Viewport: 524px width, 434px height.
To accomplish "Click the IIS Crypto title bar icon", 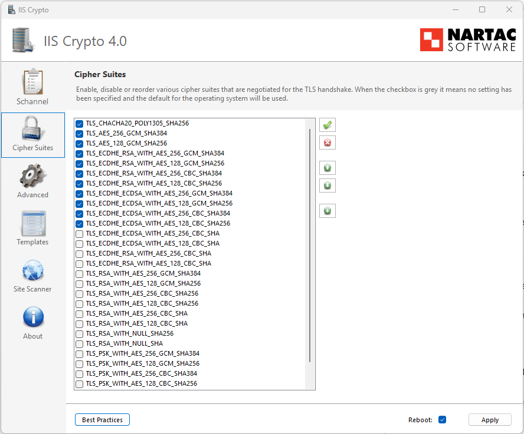I will click(11, 9).
